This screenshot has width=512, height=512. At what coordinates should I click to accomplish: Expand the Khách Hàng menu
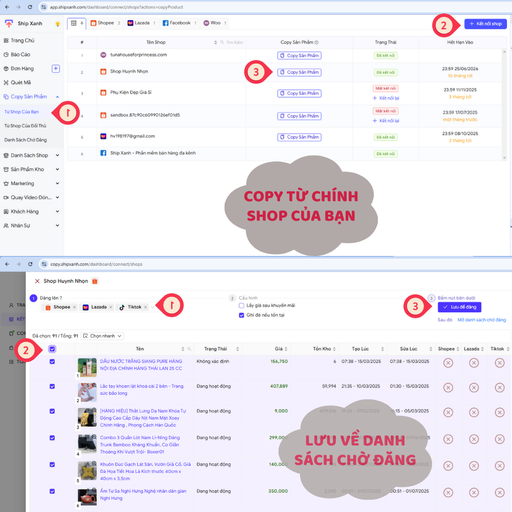pos(31,211)
